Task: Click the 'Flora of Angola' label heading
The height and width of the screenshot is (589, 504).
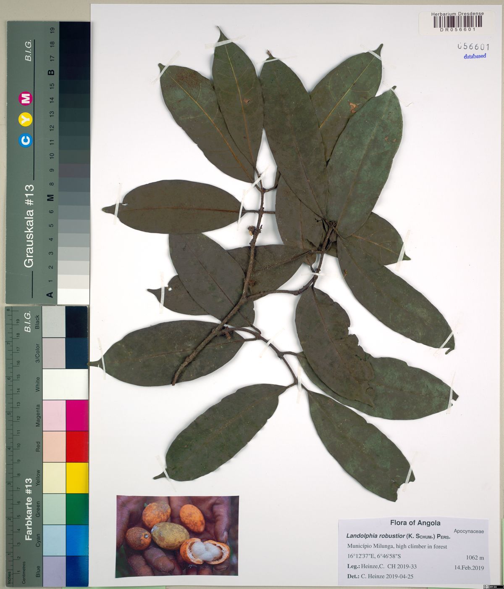Action: (x=415, y=523)
